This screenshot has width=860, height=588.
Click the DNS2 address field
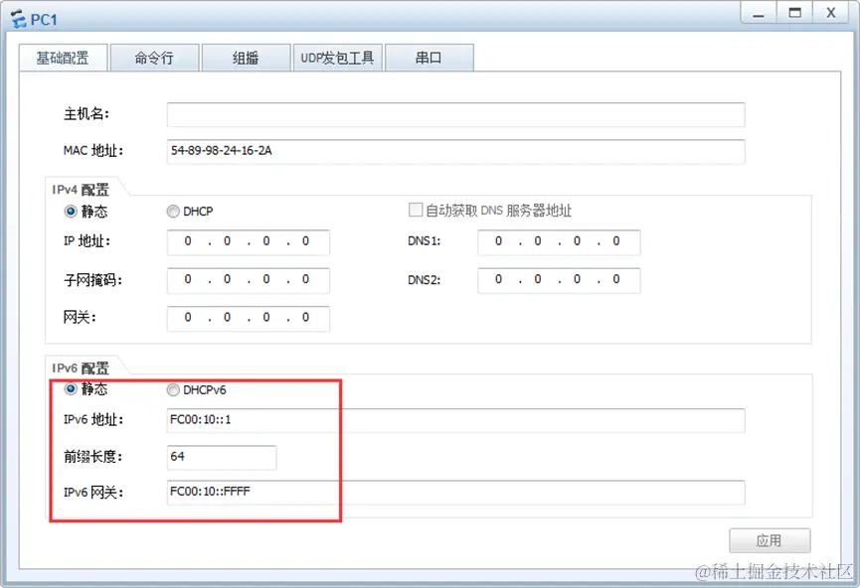coord(559,280)
